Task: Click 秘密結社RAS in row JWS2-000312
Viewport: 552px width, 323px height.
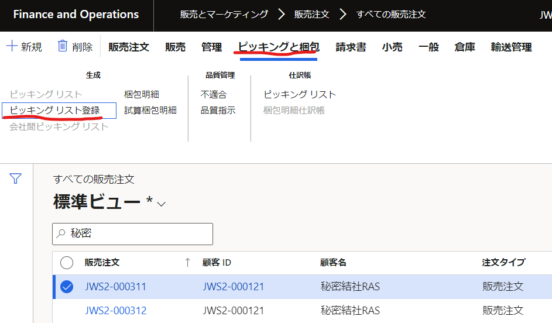Action: click(350, 311)
